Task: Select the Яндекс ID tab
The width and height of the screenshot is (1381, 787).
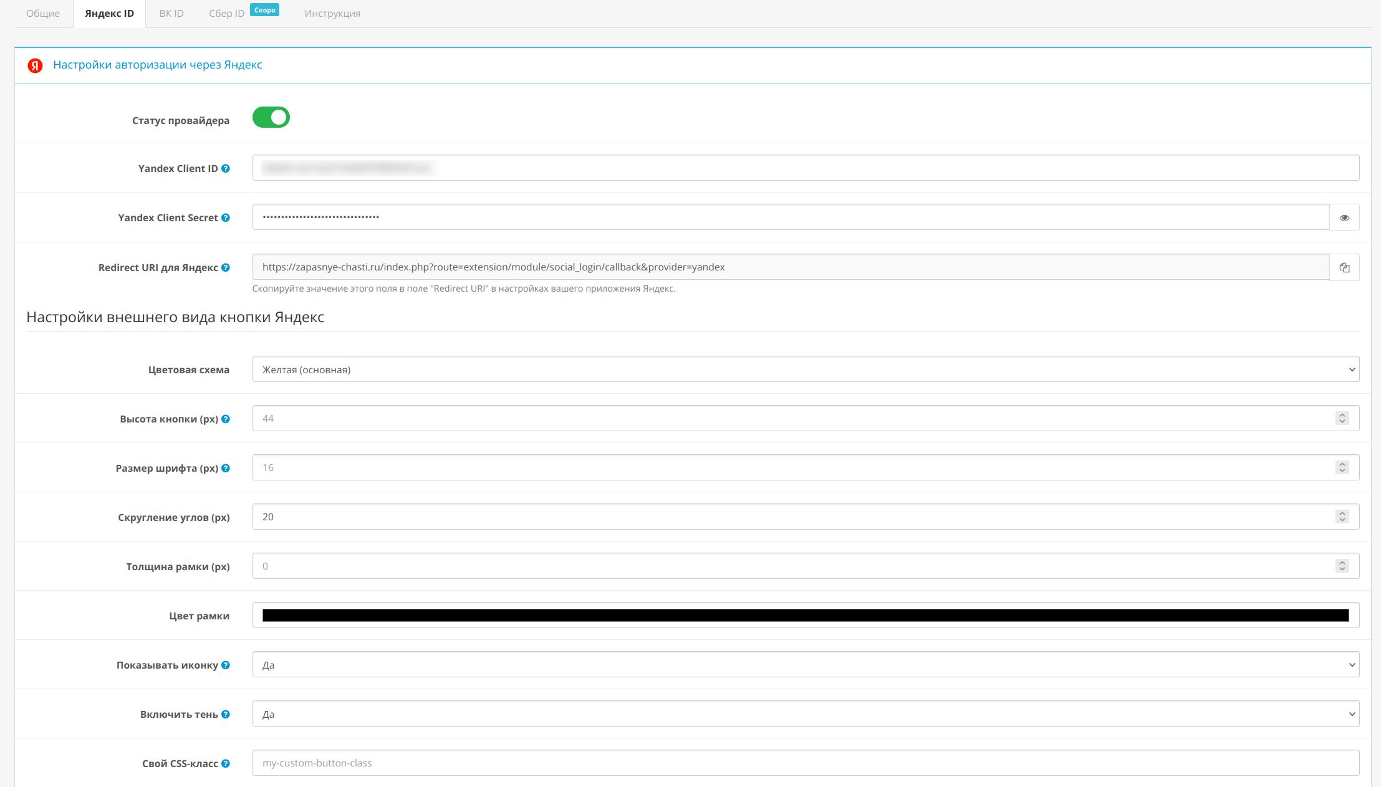Action: pos(109,13)
